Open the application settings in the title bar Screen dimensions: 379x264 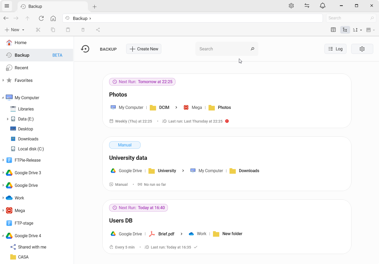pyautogui.click(x=291, y=6)
